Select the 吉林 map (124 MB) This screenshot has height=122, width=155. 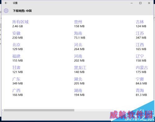[141, 24]
